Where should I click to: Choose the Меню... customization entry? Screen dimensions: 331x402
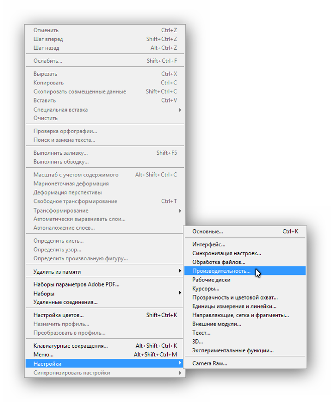coord(104,355)
